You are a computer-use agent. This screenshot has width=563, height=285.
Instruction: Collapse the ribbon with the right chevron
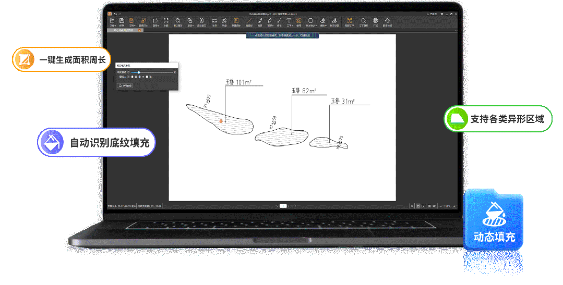pyautogui.click(x=456, y=31)
